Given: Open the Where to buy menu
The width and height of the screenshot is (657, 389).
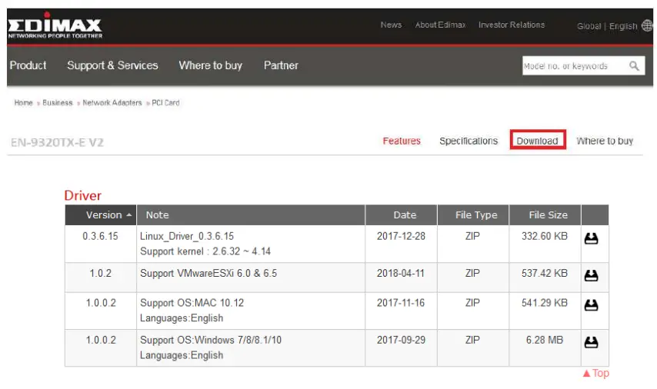Looking at the screenshot, I should point(210,65).
